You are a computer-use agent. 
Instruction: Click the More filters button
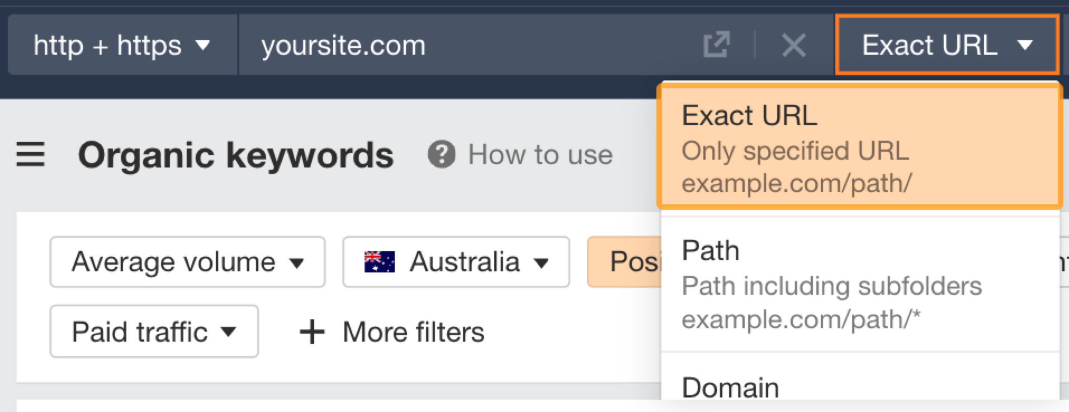(392, 332)
